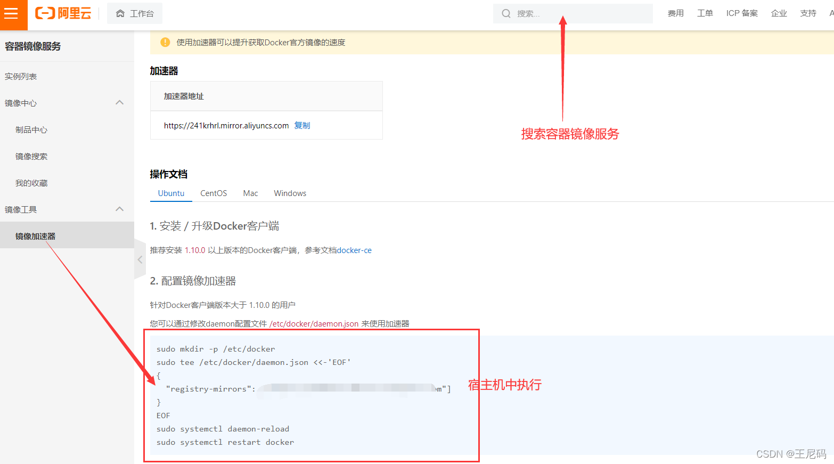Click the '2. 配置镜像加速器' heading
The height and width of the screenshot is (464, 834).
pyautogui.click(x=193, y=281)
